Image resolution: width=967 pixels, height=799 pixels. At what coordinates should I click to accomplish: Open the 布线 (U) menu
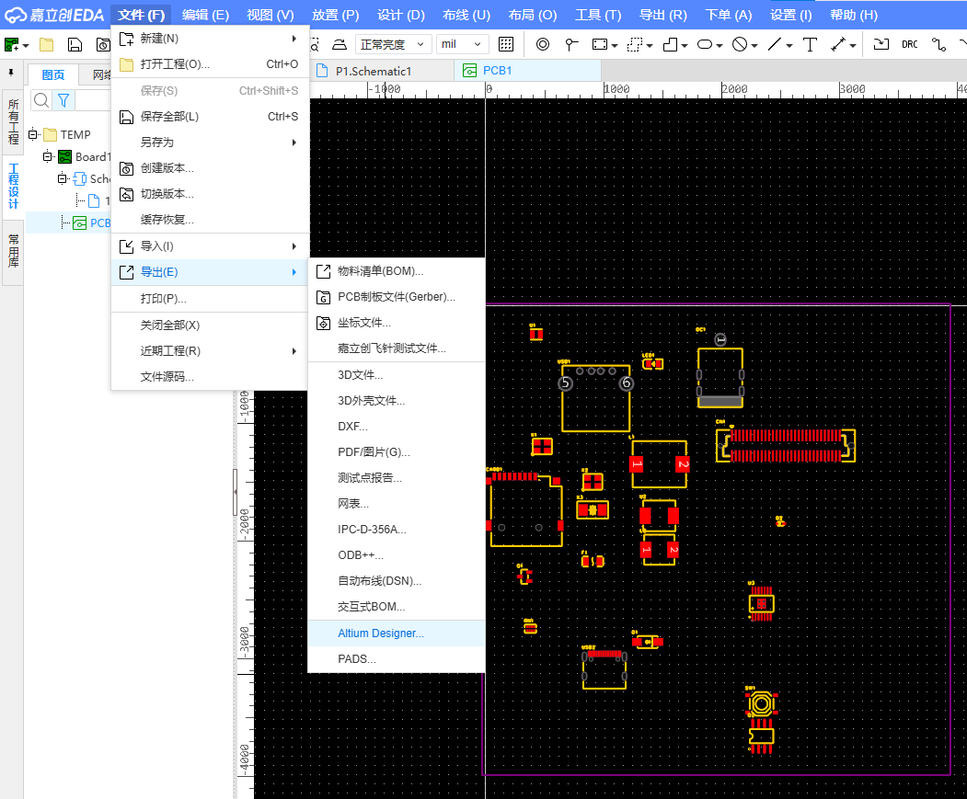click(466, 15)
